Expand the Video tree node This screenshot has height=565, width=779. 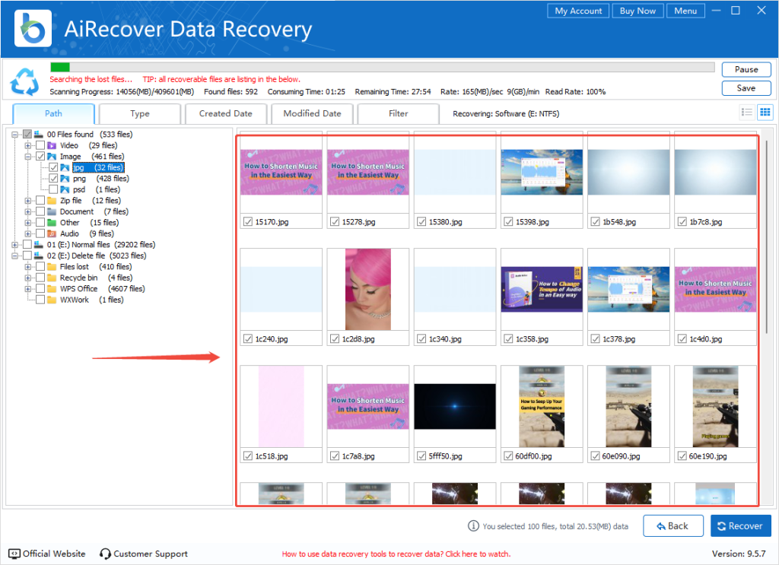coord(28,145)
